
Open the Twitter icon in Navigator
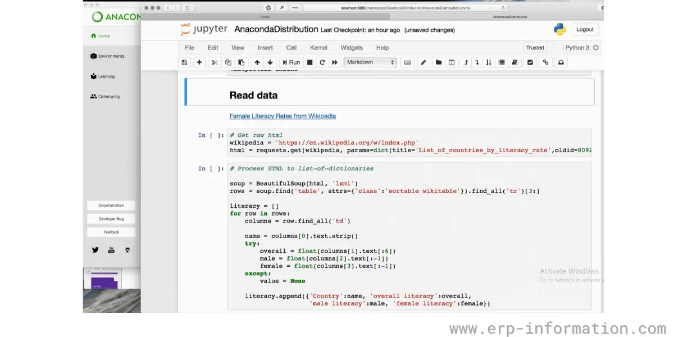click(95, 250)
